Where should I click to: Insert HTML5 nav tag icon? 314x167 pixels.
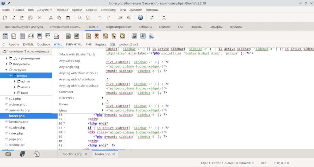[13, 36]
